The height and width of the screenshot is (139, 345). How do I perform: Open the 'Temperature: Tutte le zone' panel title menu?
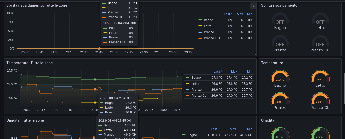(x=30, y=63)
